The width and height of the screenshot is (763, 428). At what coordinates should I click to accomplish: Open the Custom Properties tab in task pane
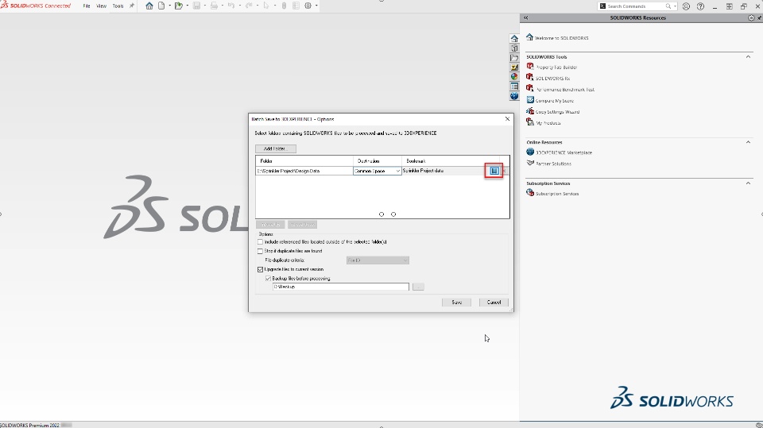(514, 87)
